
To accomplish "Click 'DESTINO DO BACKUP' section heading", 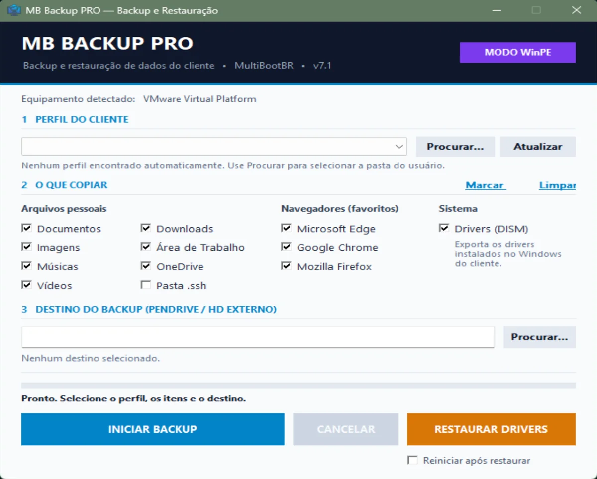I will tap(156, 309).
